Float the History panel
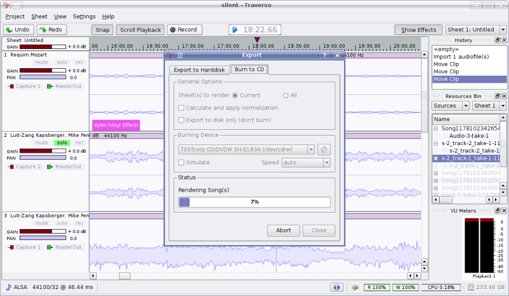This screenshot has height=296, width=509. click(x=498, y=40)
